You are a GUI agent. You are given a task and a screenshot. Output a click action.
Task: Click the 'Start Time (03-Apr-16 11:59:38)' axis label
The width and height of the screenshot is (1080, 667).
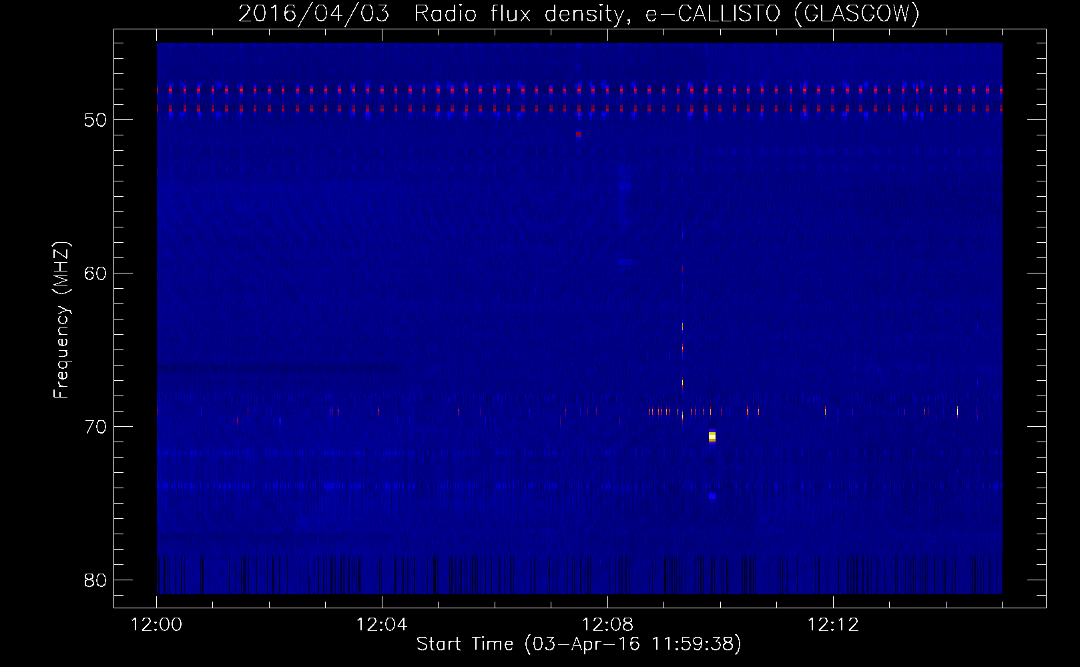tap(579, 644)
